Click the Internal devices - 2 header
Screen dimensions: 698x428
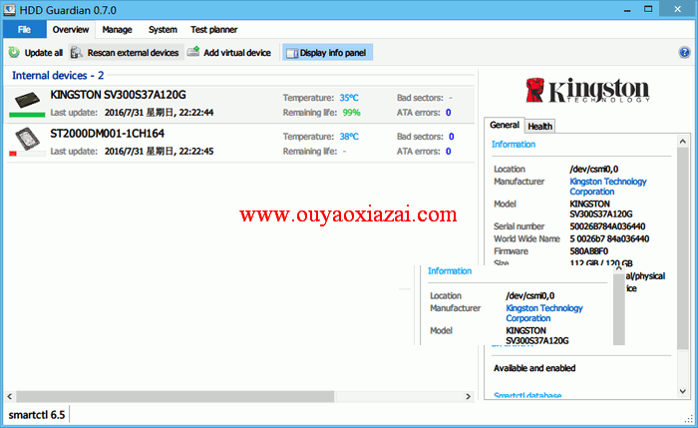click(58, 75)
